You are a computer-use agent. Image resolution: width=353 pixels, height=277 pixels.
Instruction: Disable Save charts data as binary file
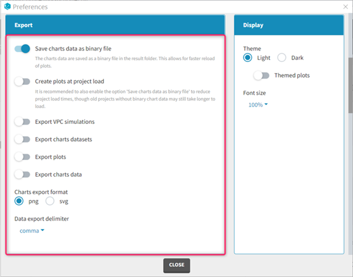[x=22, y=49]
